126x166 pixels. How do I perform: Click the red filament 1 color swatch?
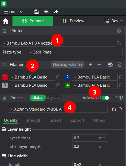[5, 77]
